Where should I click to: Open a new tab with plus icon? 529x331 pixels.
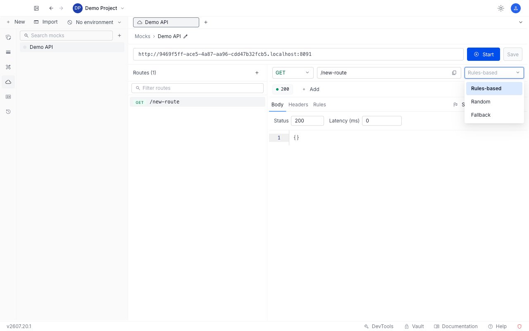[206, 22]
